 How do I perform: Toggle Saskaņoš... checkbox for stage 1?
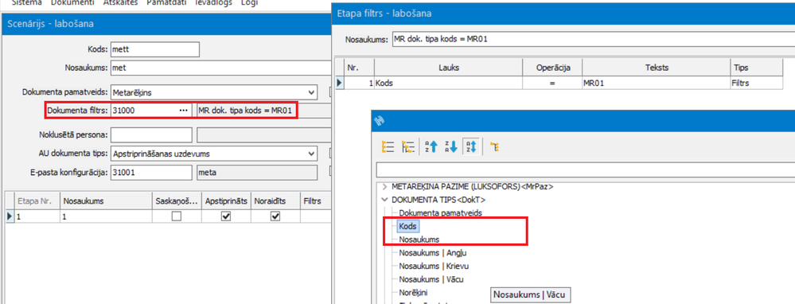click(177, 216)
